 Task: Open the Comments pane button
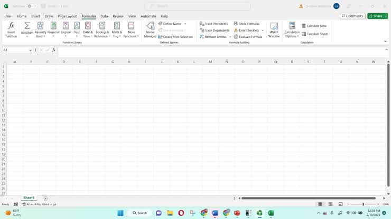352,16
